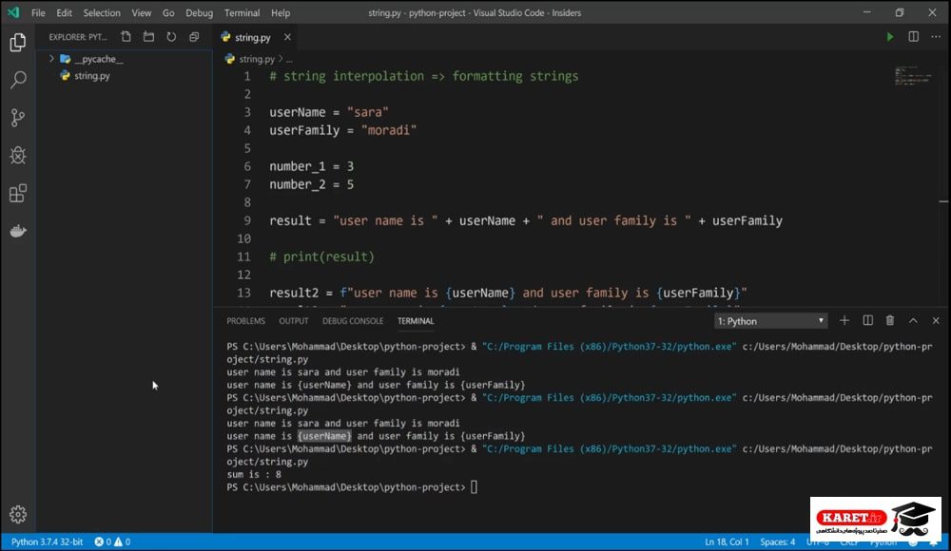Split the editor to the right
951x551 pixels.
(x=913, y=37)
